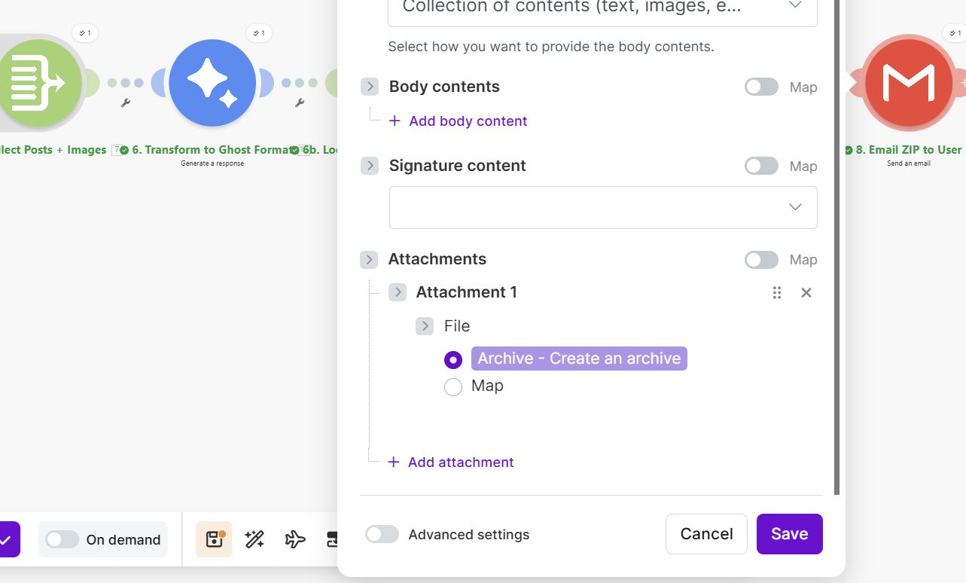Select the Map radio button under File

pos(453,387)
